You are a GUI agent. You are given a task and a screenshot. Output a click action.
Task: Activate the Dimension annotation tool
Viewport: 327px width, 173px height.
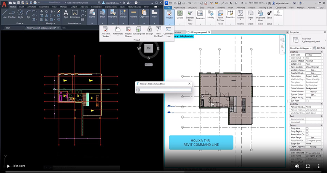pyautogui.click(x=75, y=14)
